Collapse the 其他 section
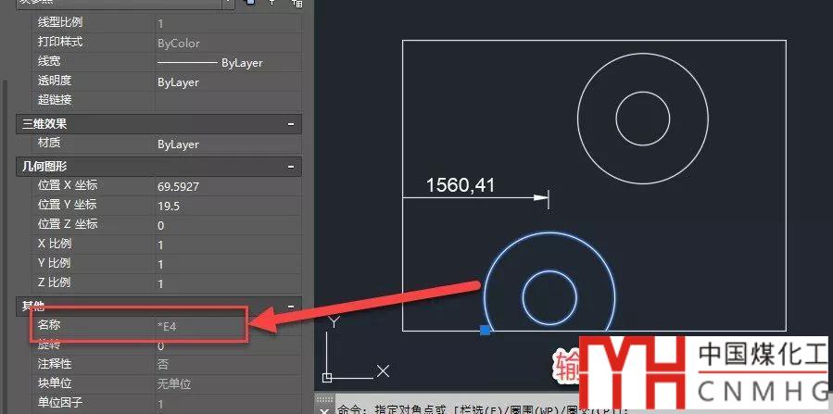The height and width of the screenshot is (414, 833). pyautogui.click(x=291, y=306)
